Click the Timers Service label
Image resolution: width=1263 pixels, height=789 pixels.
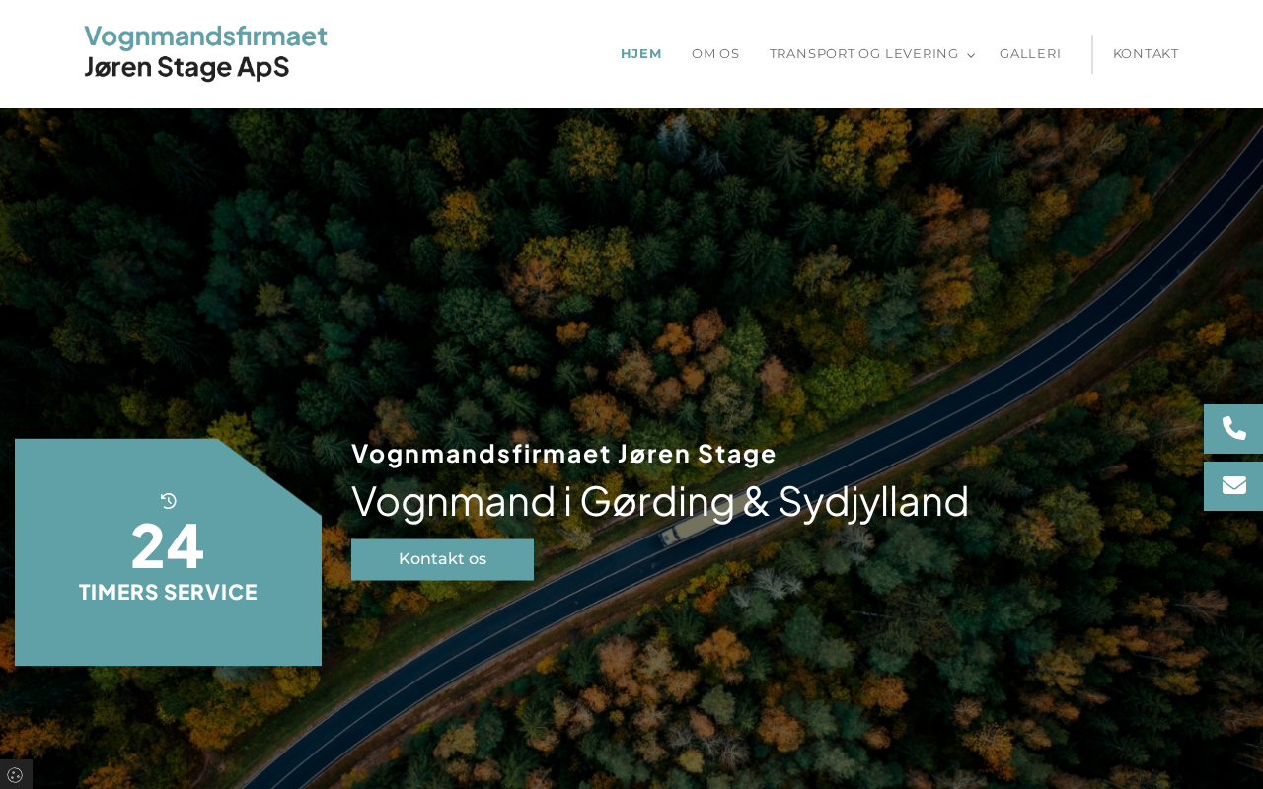[168, 592]
